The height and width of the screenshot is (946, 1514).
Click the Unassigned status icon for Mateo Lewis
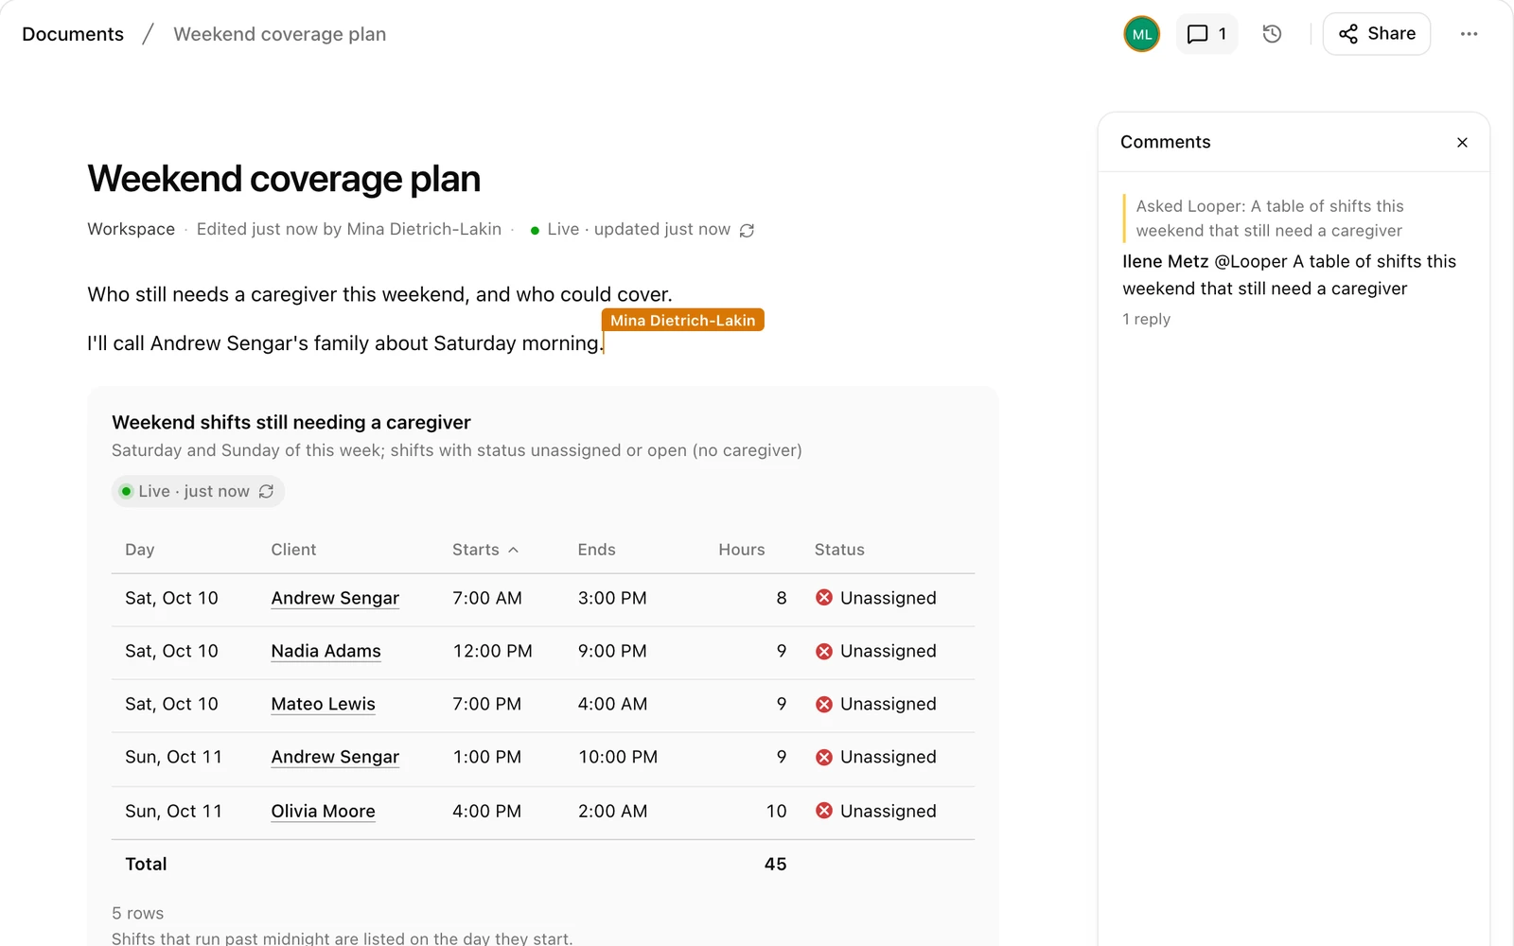(824, 704)
